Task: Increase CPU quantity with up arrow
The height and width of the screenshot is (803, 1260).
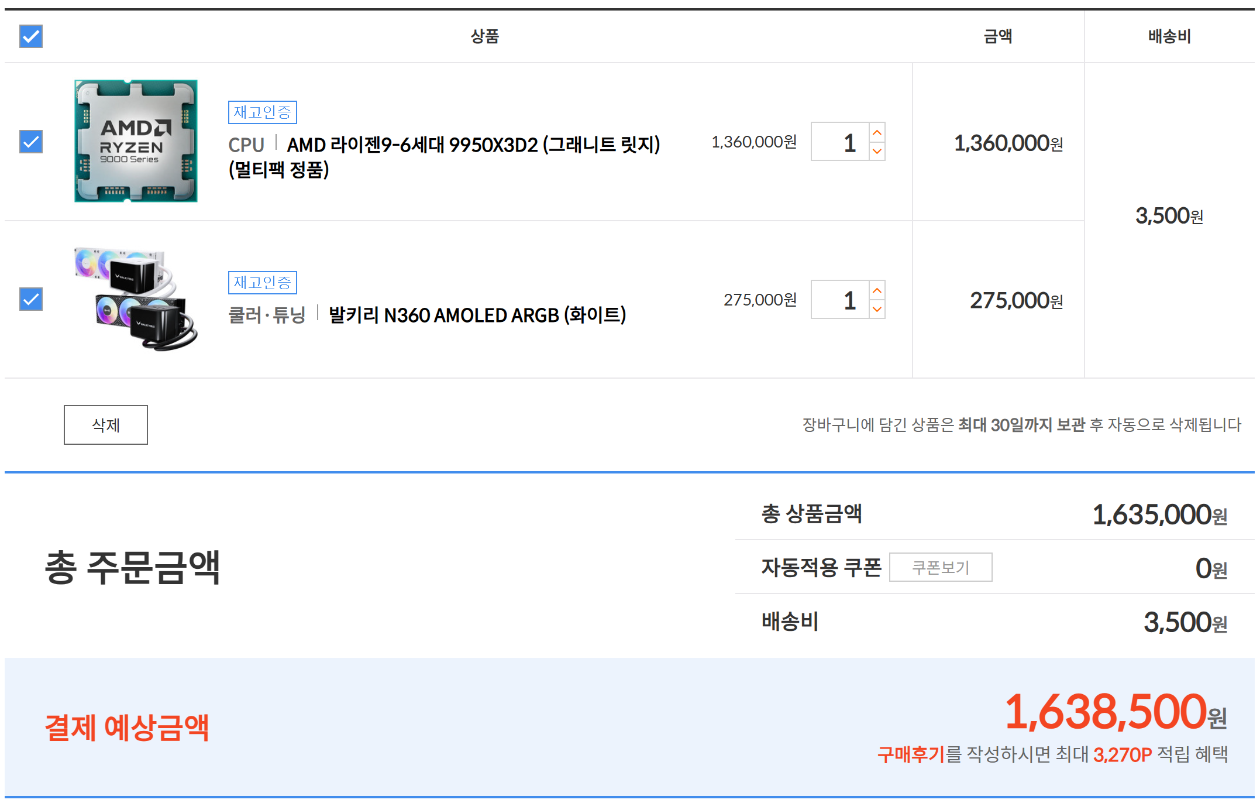Action: tap(877, 132)
